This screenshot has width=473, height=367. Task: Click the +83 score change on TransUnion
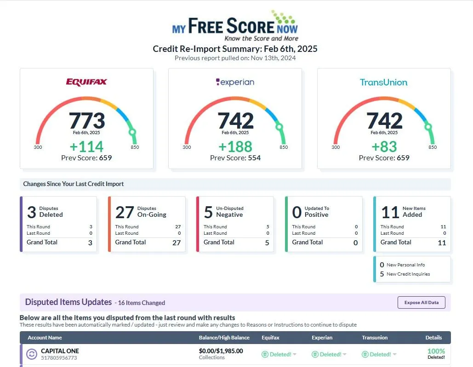coord(384,147)
